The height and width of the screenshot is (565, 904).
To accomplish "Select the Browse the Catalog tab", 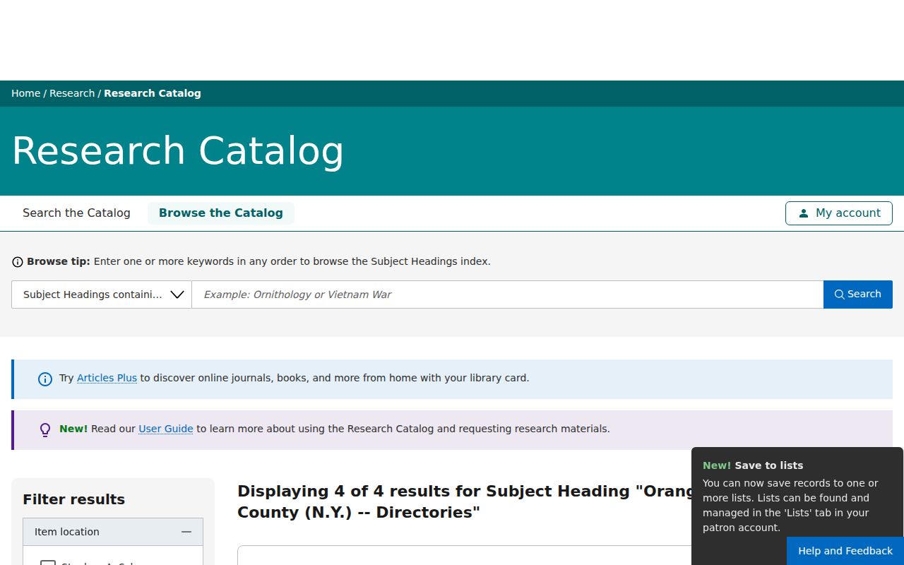I will pos(221,213).
